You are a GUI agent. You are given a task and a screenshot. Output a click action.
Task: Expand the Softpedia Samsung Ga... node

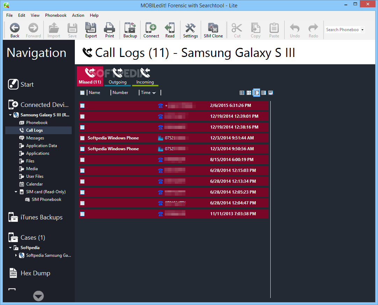pos(16,255)
